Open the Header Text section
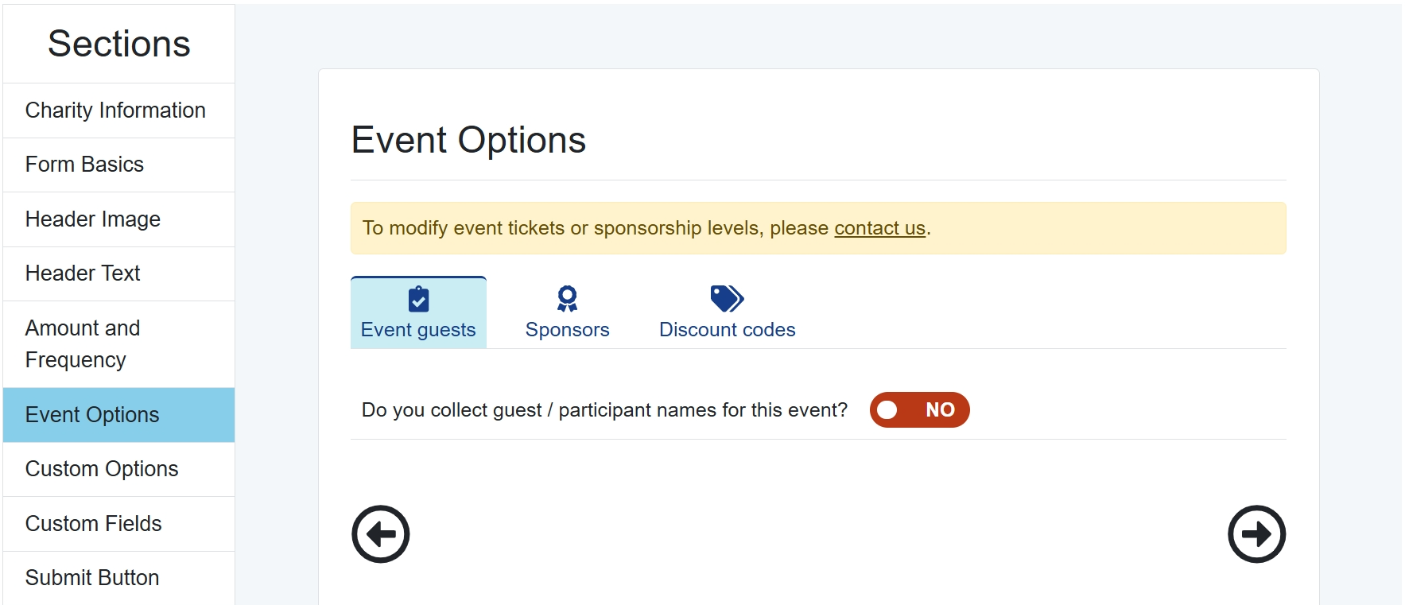This screenshot has width=1405, height=605. point(83,273)
